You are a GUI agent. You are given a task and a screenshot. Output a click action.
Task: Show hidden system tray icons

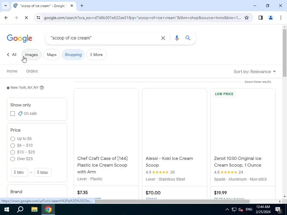(x=227, y=209)
